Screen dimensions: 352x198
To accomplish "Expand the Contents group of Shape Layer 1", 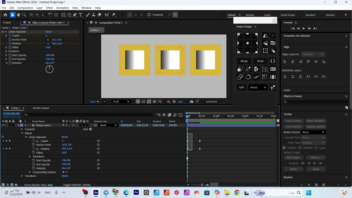I will (x=22, y=129).
